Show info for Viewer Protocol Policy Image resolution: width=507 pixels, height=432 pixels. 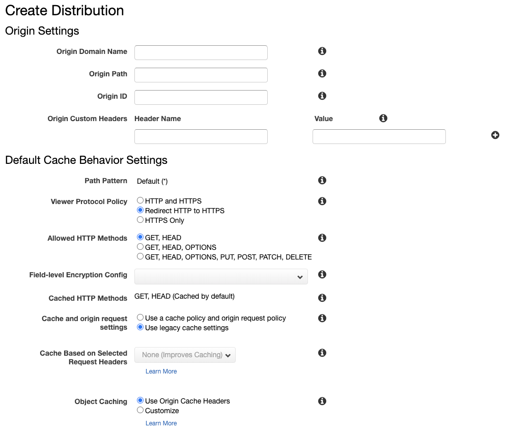coord(322,201)
